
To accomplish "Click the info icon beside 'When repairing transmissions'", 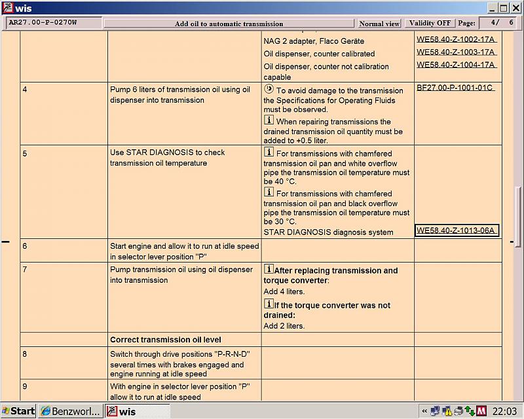I will tap(269, 120).
